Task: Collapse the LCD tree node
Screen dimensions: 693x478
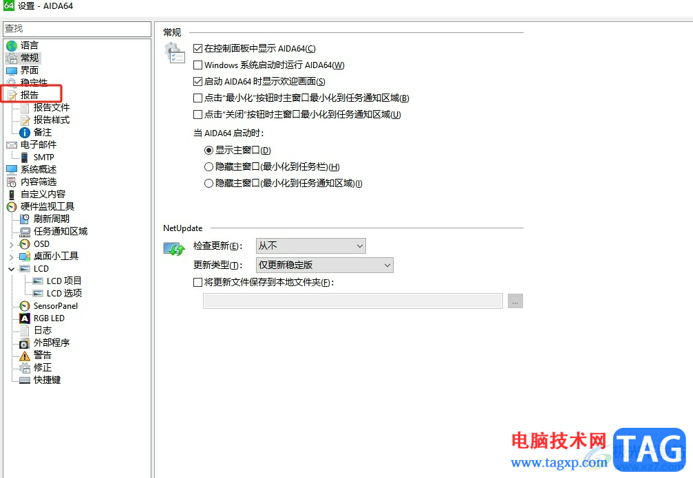Action: [12, 269]
